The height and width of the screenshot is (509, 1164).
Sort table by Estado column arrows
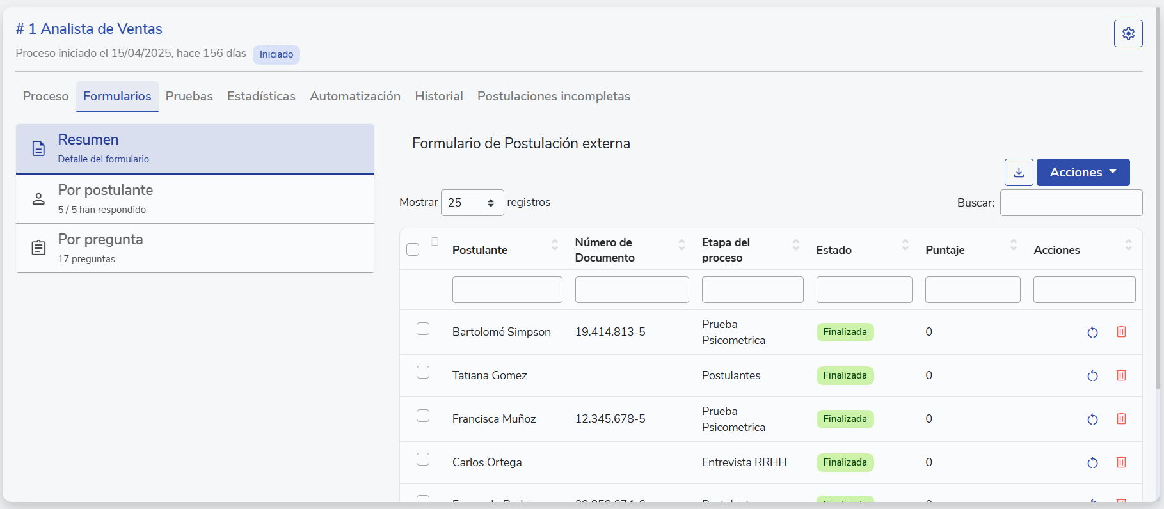[905, 245]
